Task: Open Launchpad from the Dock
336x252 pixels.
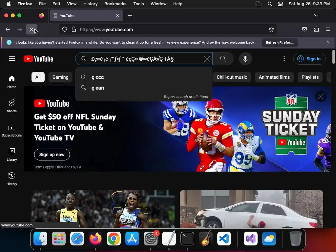Action: click(59, 238)
